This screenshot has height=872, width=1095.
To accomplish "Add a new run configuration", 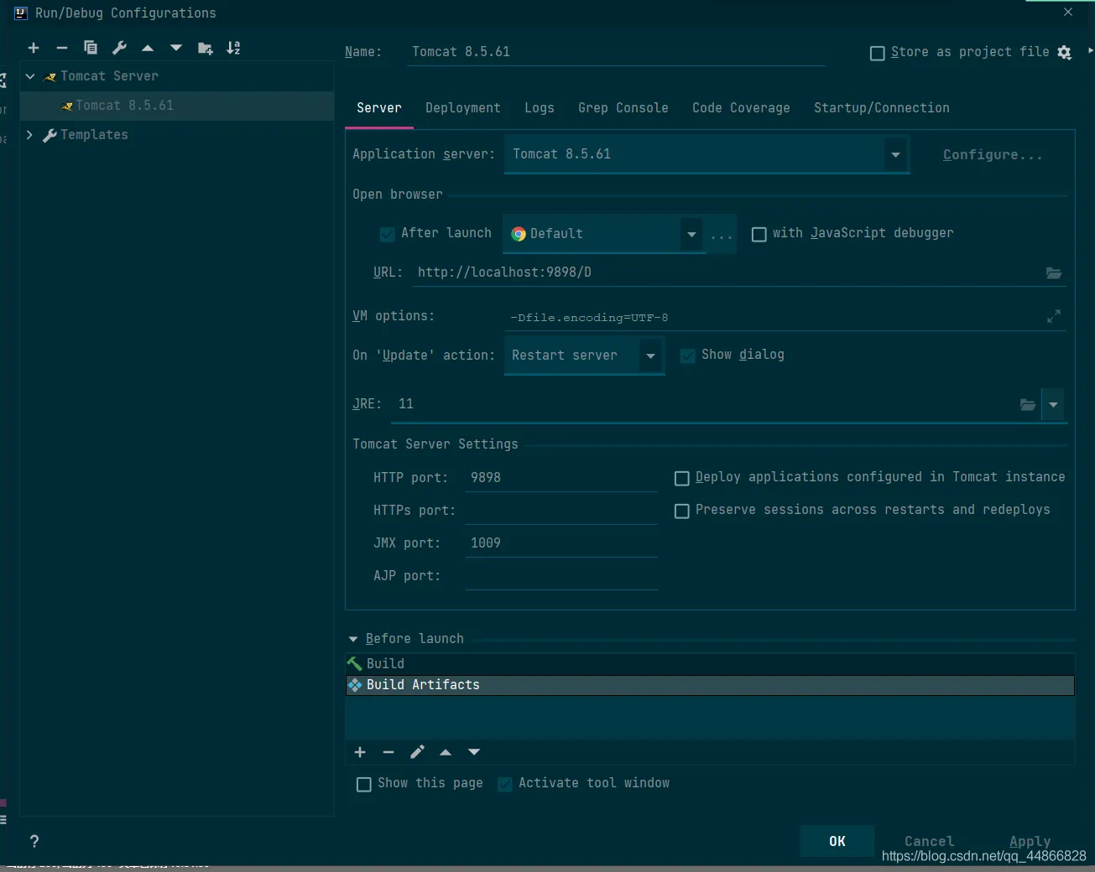I will (34, 48).
